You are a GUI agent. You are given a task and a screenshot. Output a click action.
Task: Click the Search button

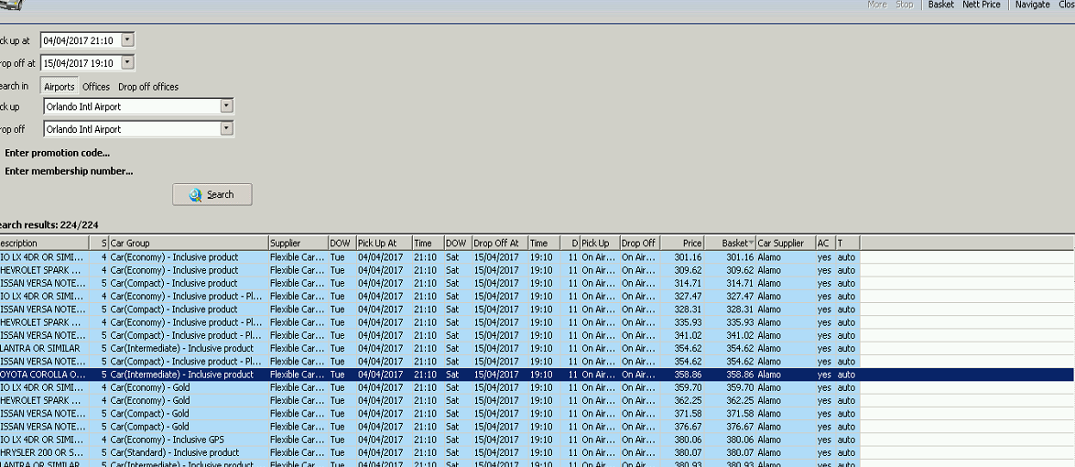(x=212, y=195)
